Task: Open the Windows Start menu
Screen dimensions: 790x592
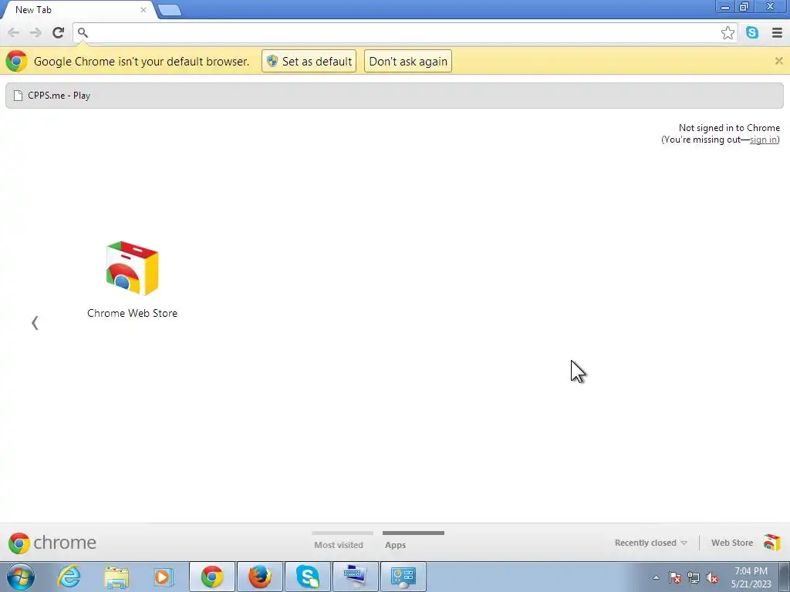Action: (20, 577)
